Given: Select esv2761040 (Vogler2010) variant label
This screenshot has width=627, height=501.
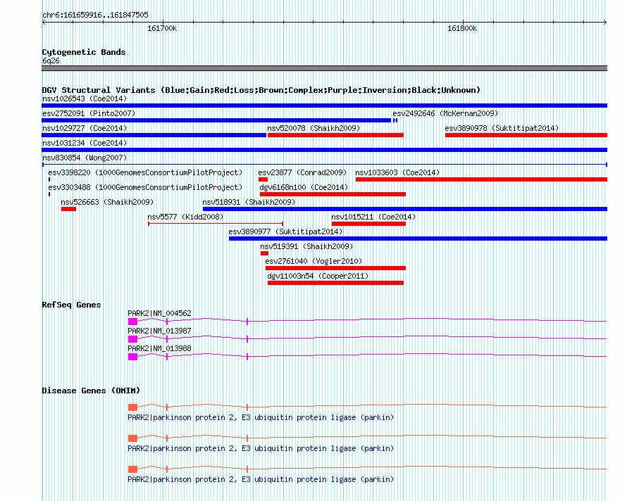Looking at the screenshot, I should pyautogui.click(x=313, y=261).
